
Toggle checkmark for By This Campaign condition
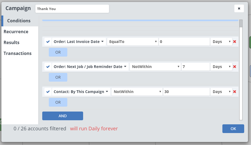tap(48, 92)
